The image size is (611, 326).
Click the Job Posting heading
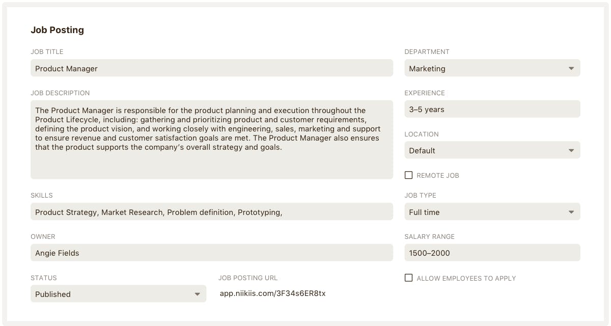(x=57, y=30)
